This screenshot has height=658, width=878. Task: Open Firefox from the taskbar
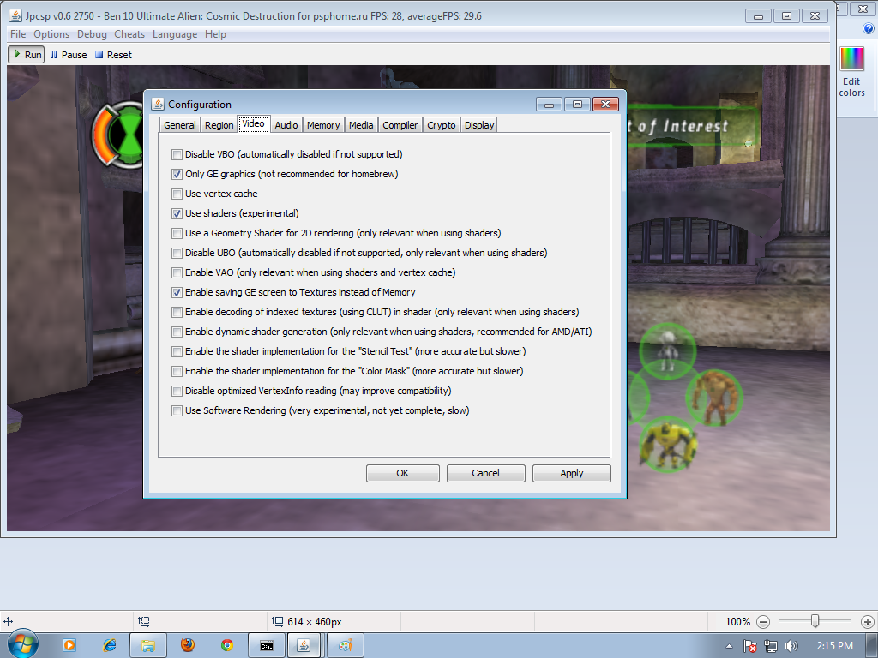click(x=188, y=645)
